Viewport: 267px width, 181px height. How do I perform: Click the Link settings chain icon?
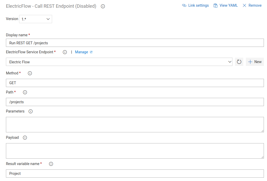[x=184, y=5]
